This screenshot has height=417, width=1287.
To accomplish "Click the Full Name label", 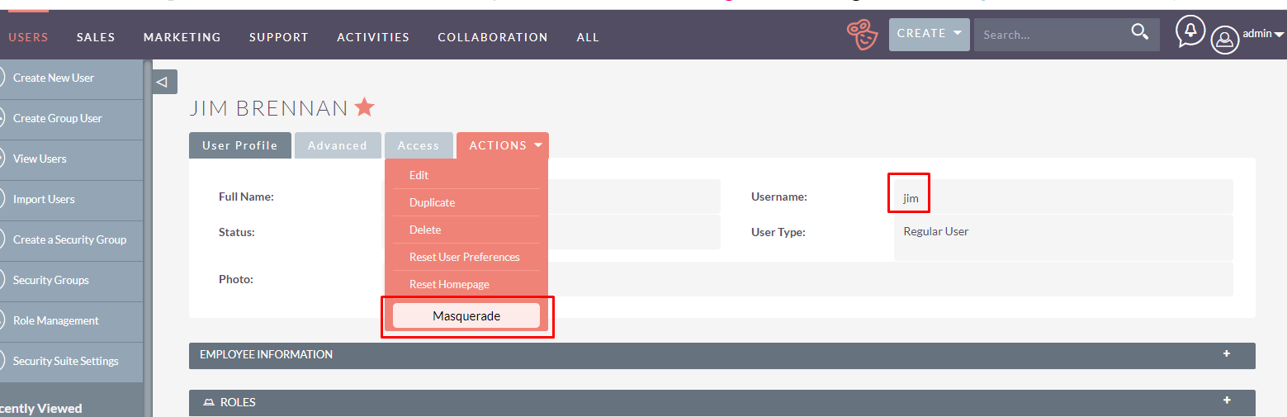I will 246,197.
